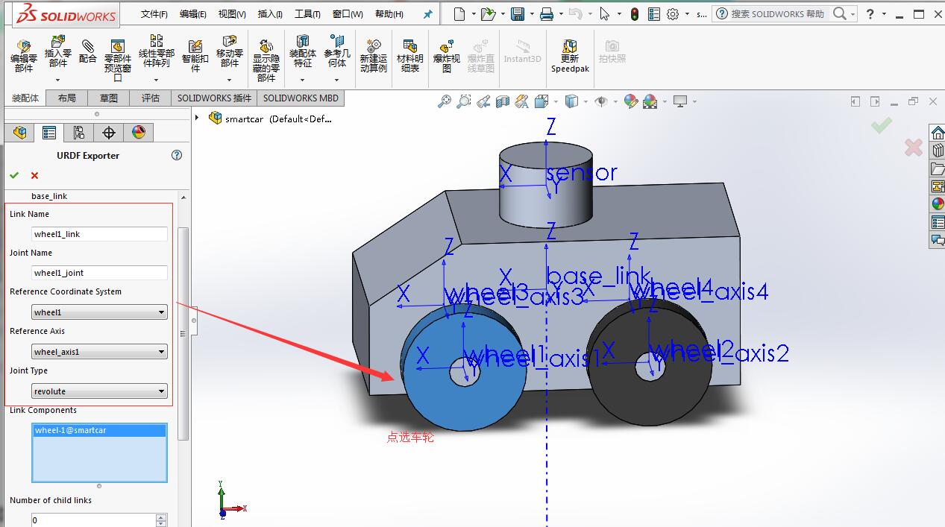Expand the smartcar tree node

click(x=197, y=118)
